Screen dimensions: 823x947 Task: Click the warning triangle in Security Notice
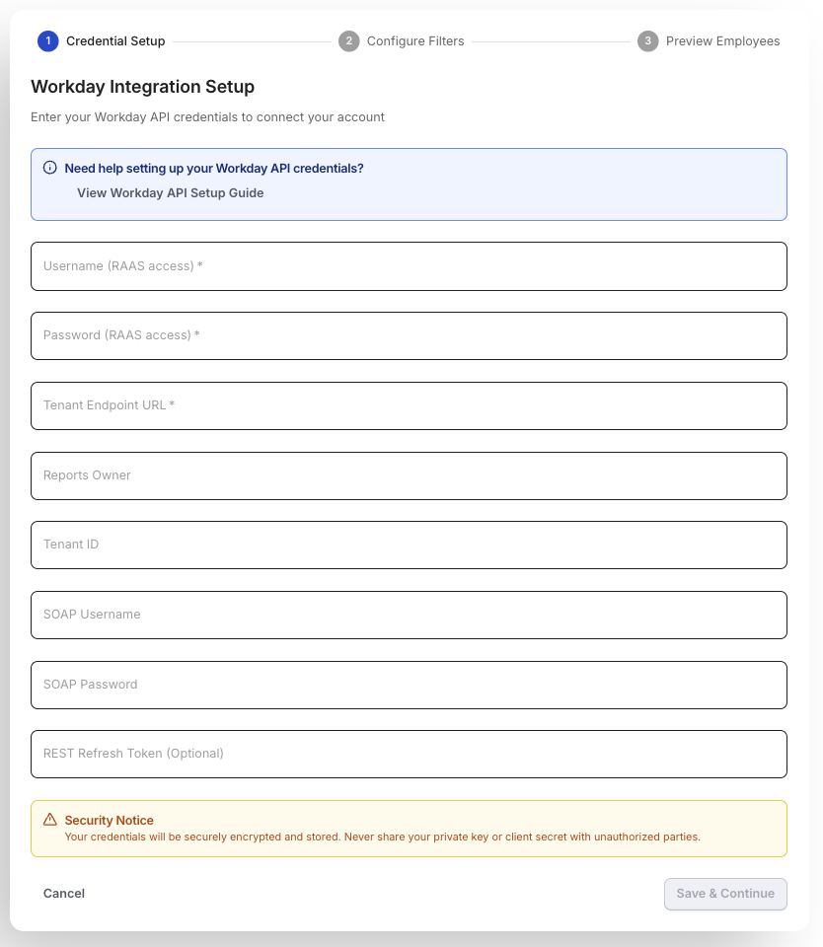[x=50, y=820]
